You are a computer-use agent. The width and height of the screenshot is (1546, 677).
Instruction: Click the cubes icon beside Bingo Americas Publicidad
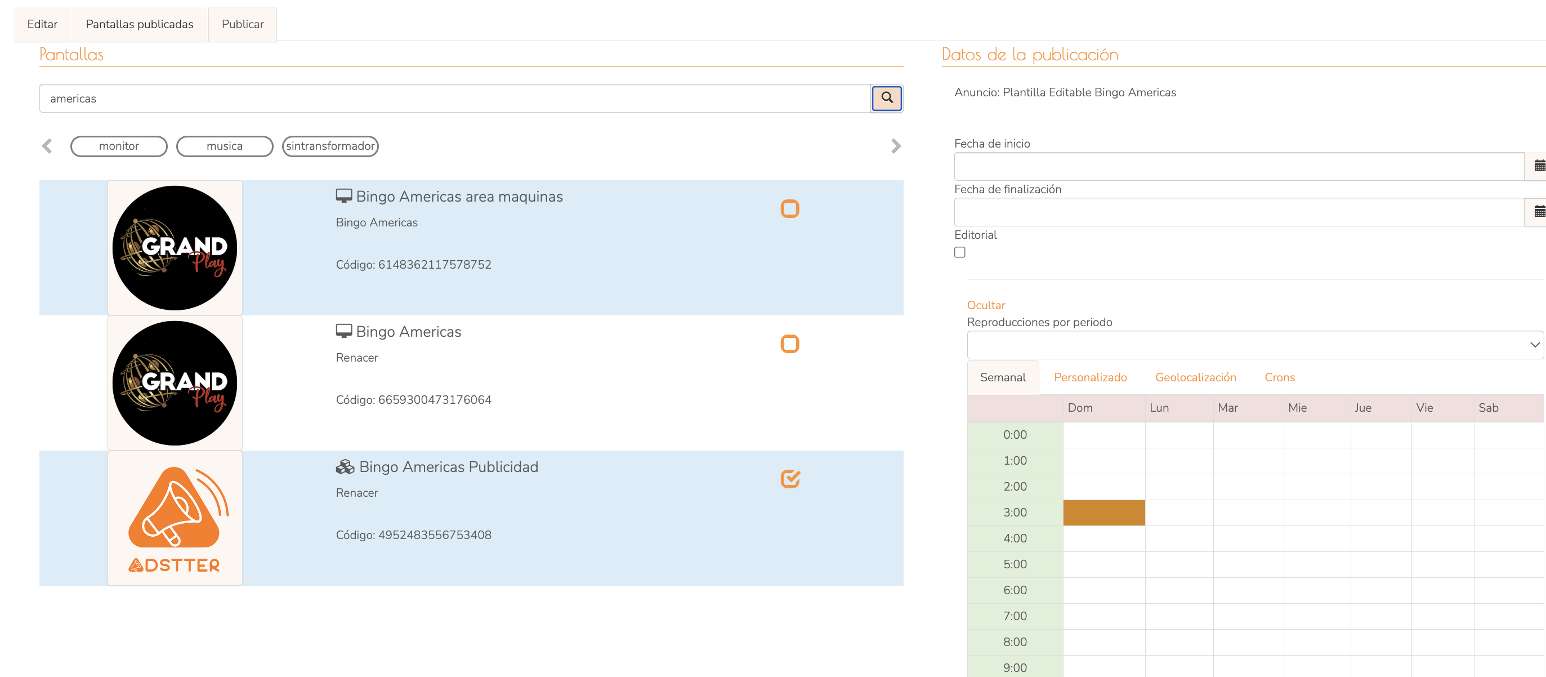[345, 467]
